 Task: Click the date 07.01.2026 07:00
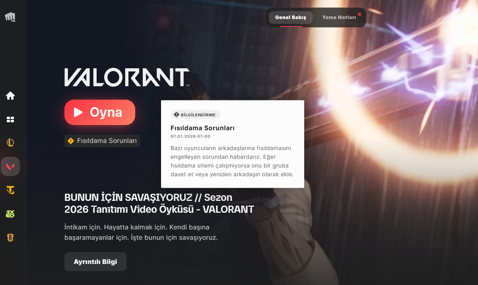point(190,136)
